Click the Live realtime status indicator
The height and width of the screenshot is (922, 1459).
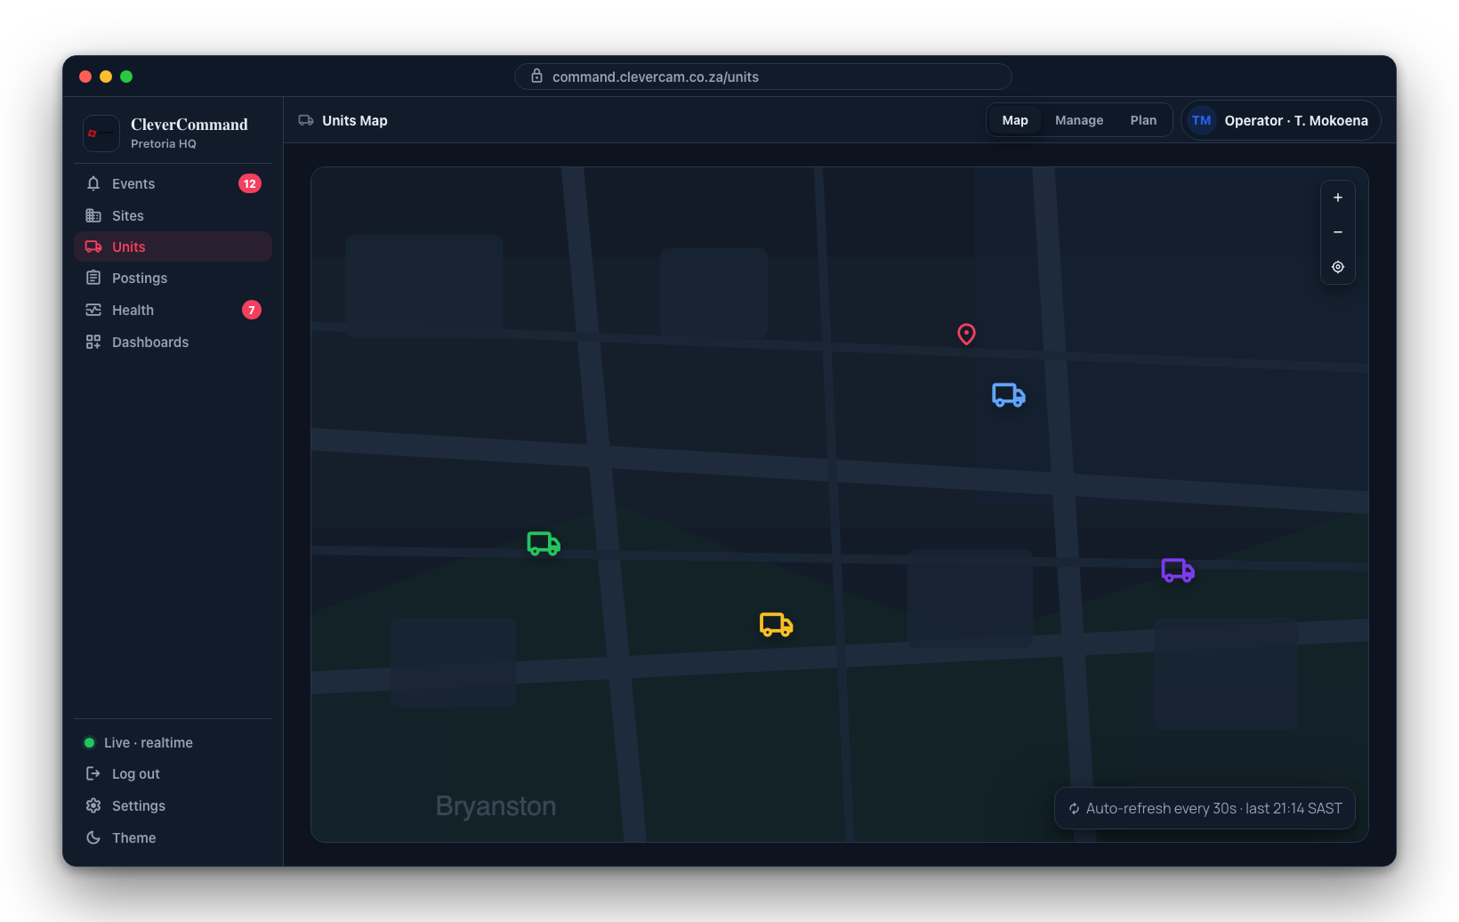(x=139, y=742)
